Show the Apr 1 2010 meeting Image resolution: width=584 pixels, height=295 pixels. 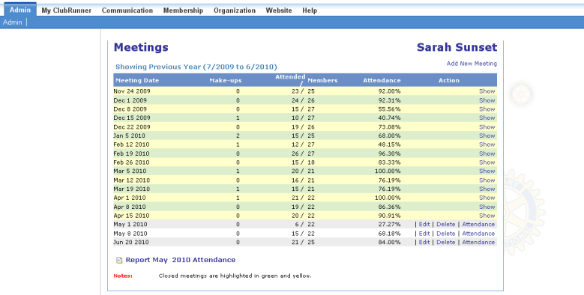[487, 198]
